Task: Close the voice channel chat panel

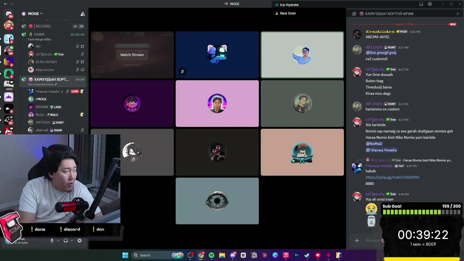Action: tap(458, 14)
